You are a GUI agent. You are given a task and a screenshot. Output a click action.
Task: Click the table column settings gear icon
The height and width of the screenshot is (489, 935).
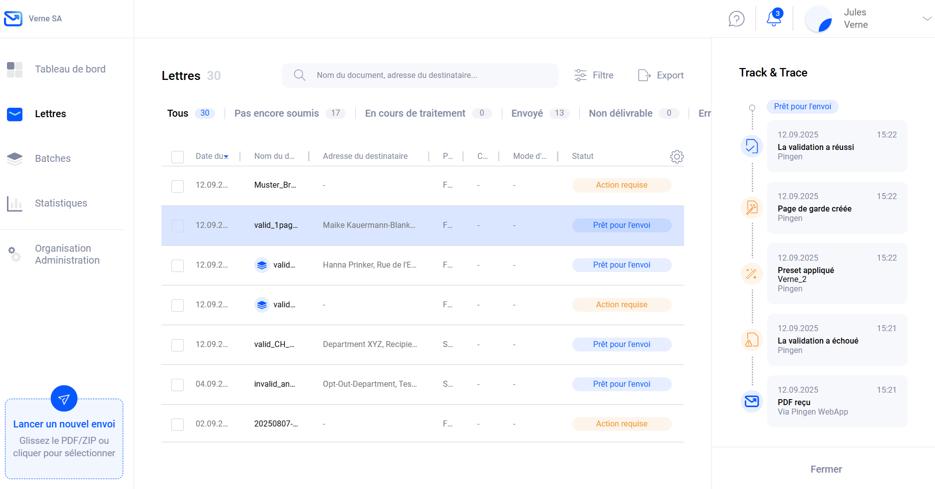click(677, 157)
